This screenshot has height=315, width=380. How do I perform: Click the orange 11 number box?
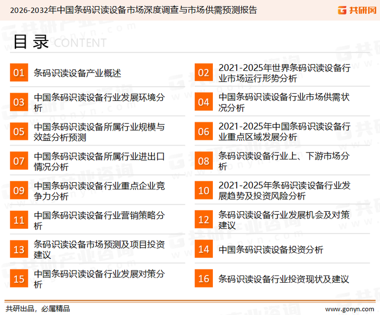click(x=19, y=220)
